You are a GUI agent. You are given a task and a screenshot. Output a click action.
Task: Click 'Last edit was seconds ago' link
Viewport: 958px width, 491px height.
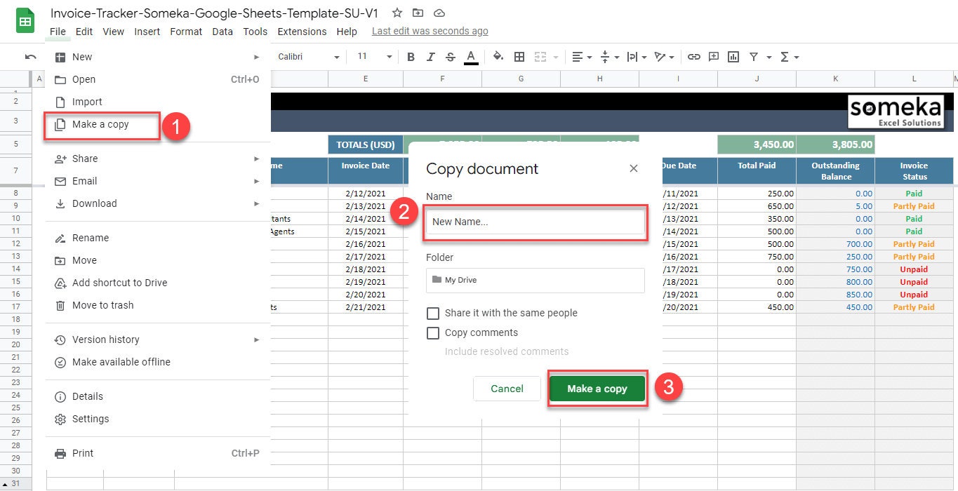[x=430, y=32]
